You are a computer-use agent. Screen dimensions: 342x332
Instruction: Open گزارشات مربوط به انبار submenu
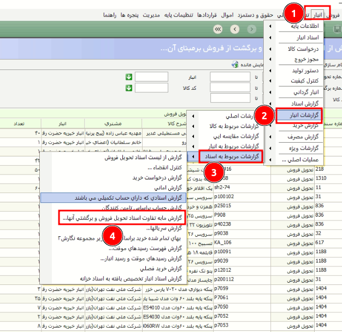click(225, 146)
